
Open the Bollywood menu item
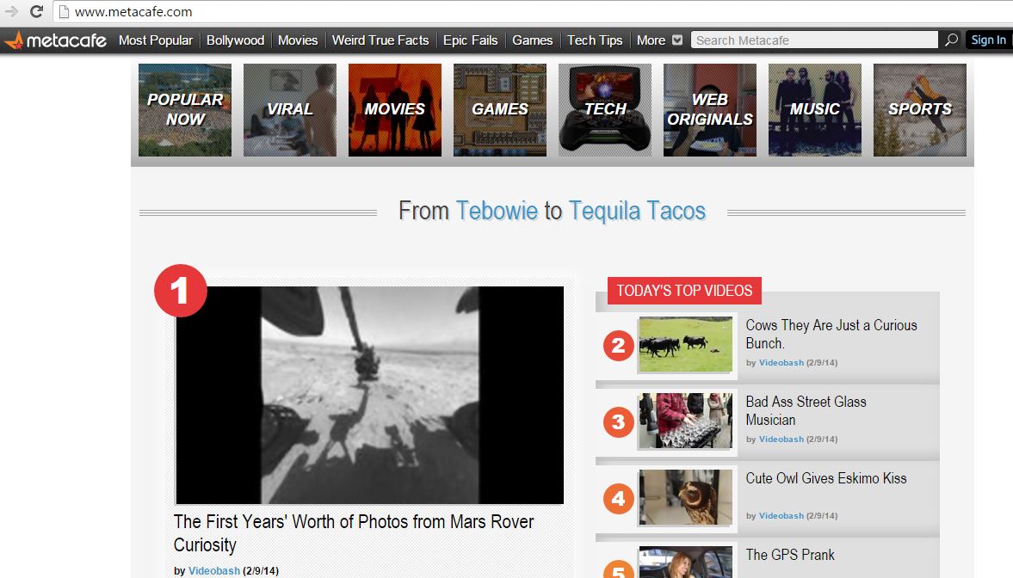pos(235,40)
